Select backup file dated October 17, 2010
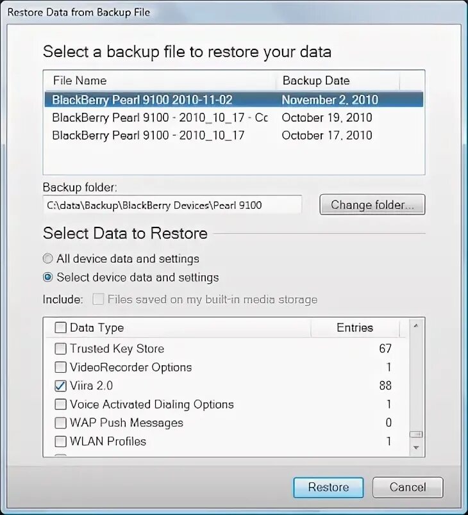 click(x=233, y=135)
